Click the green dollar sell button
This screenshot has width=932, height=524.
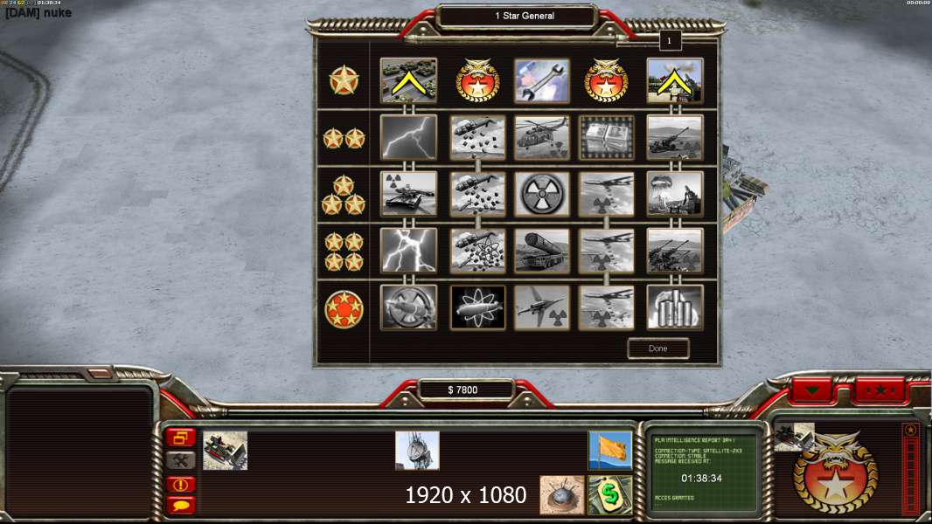[610, 495]
